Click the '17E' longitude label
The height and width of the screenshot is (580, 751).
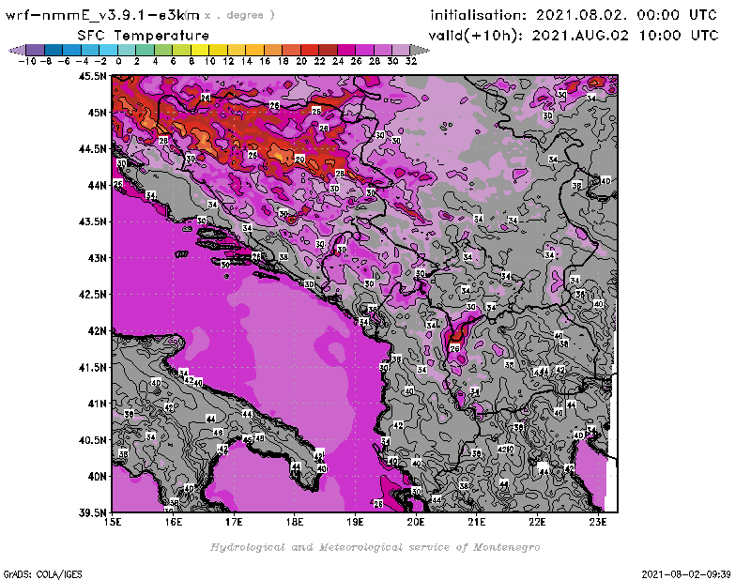coord(234,522)
